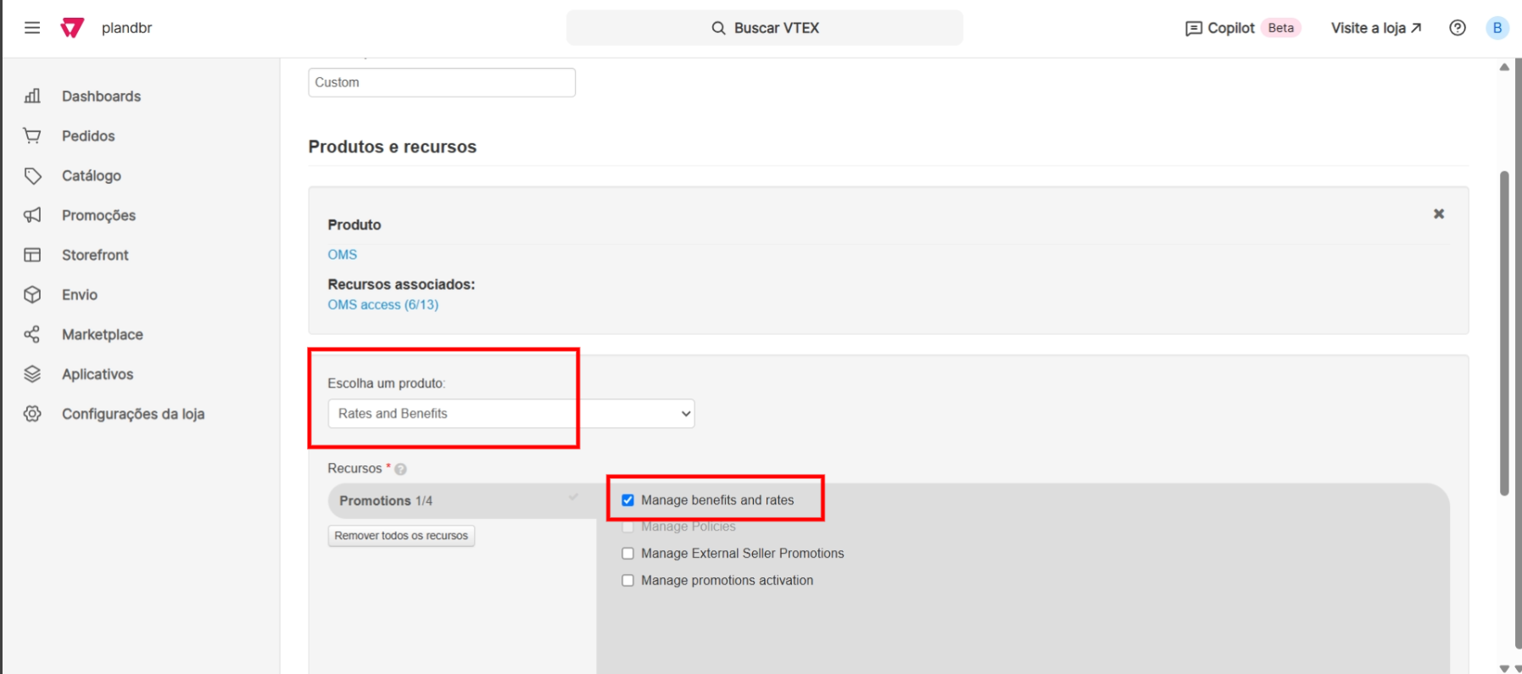This screenshot has height=674, width=1522.
Task: Click the VTEX logo icon
Action: [x=72, y=28]
